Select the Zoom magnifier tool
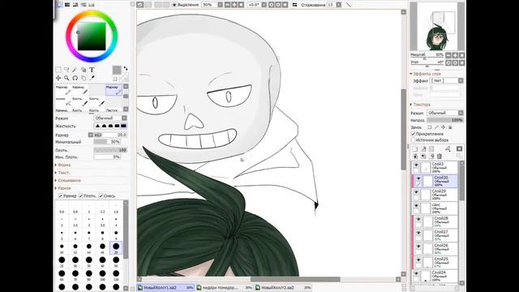Screen dimensions: 519x292 [66, 78]
